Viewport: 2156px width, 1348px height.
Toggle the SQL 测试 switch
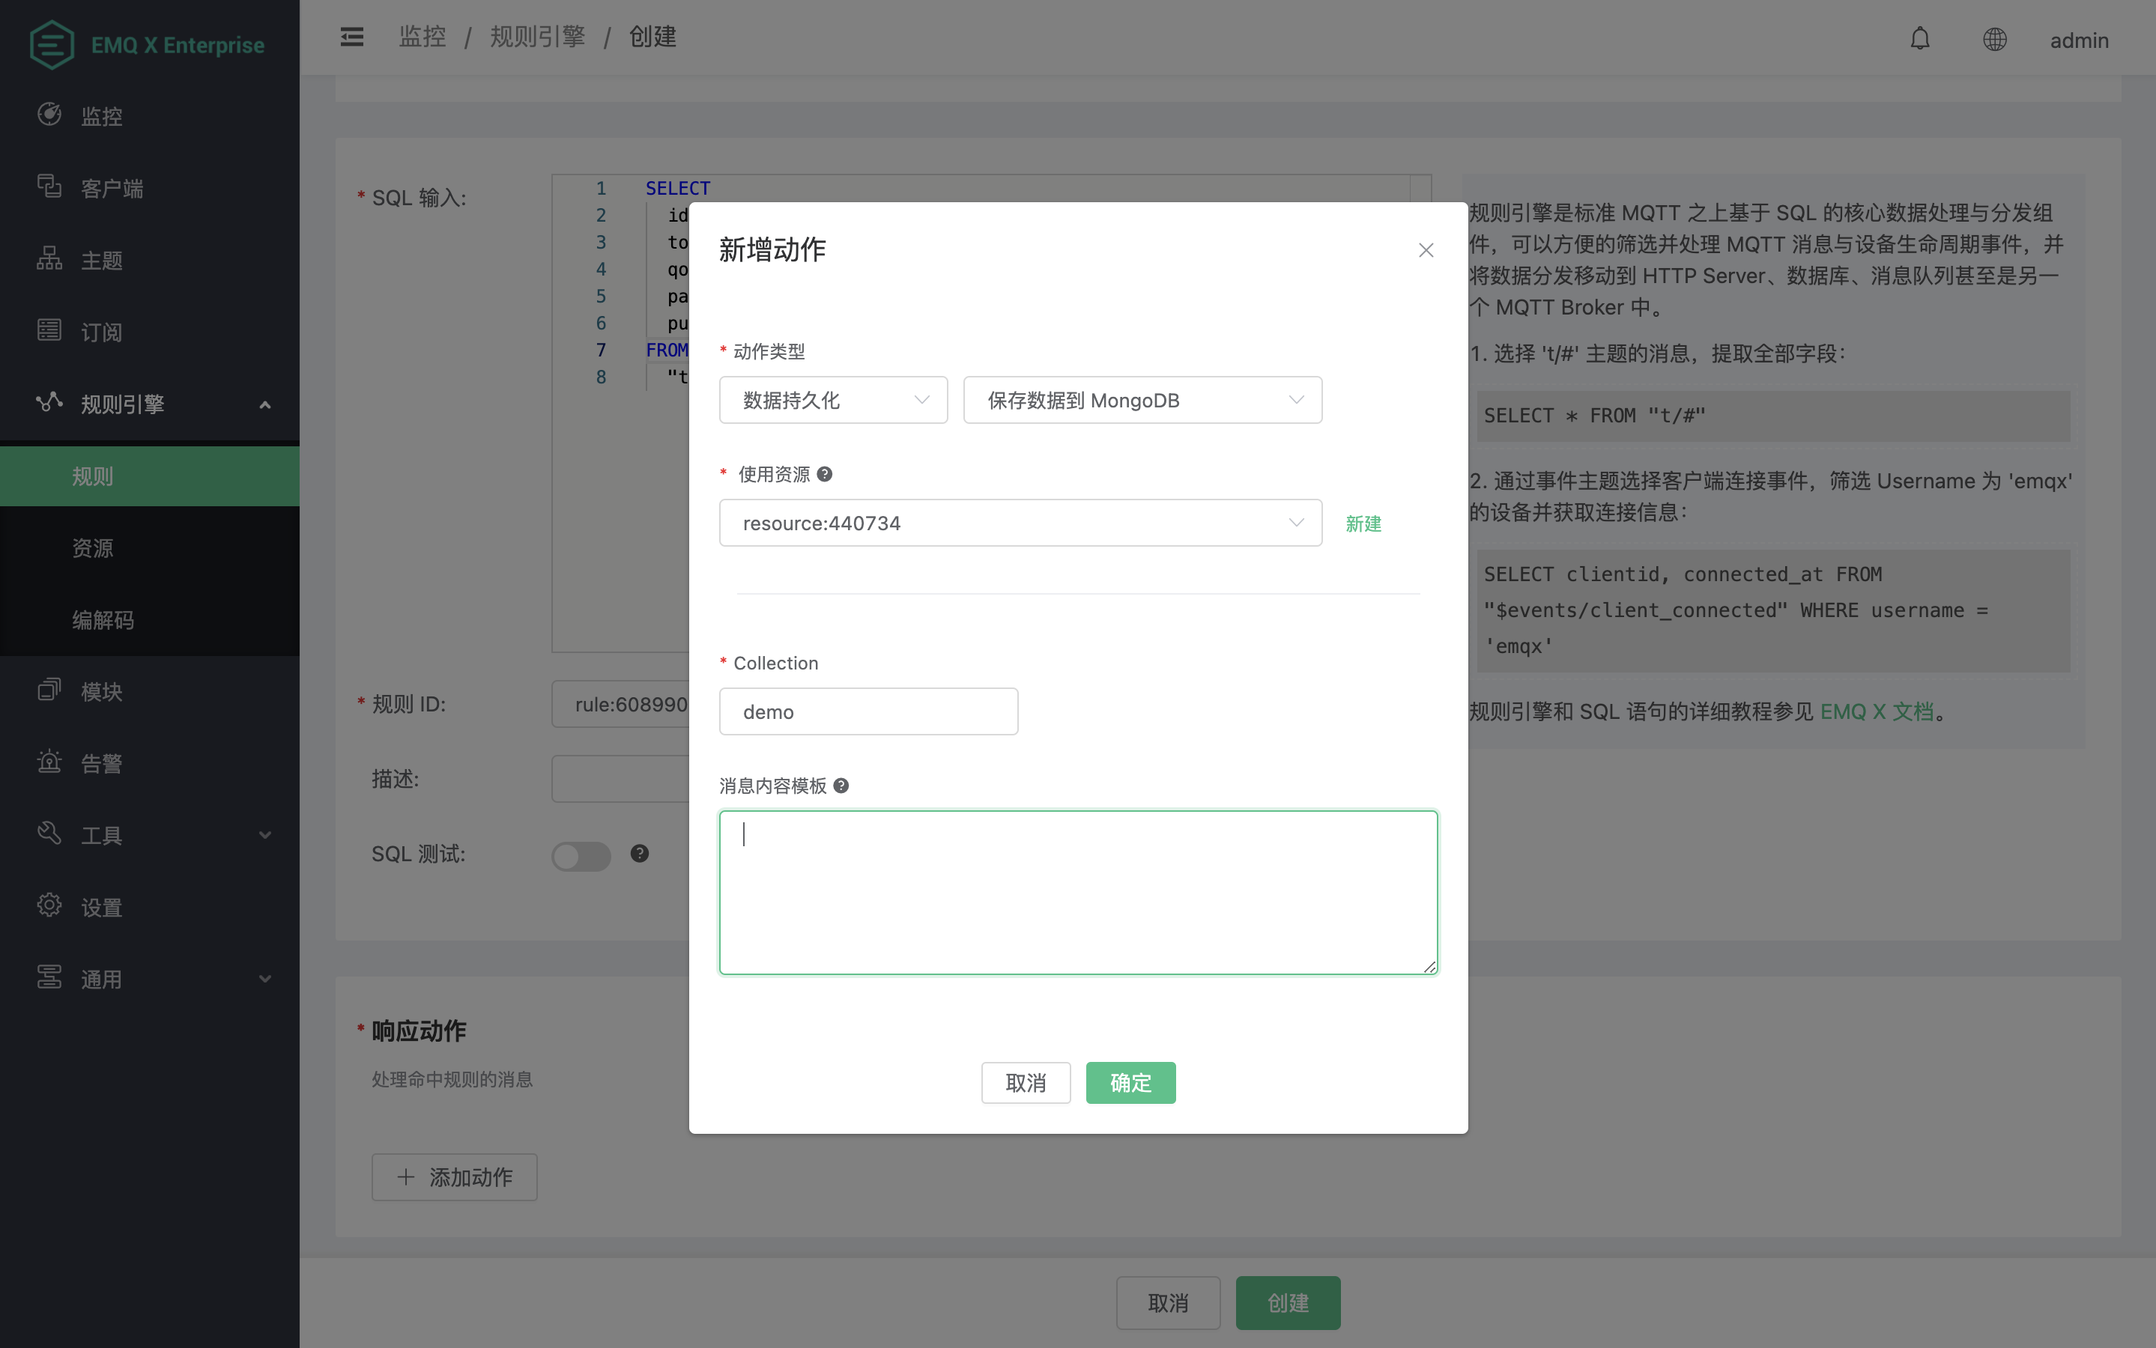(581, 856)
